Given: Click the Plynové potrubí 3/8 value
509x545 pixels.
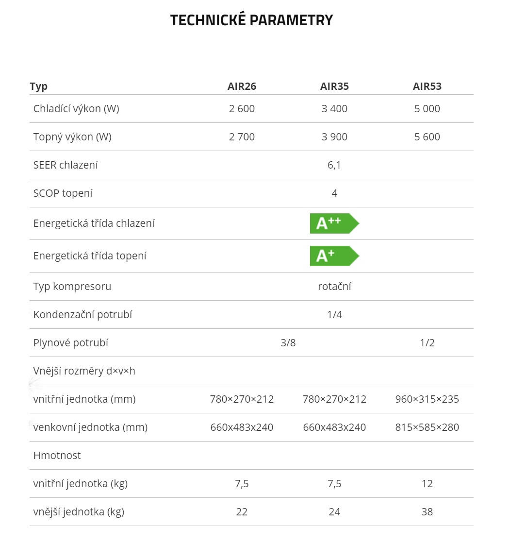Looking at the screenshot, I should [288, 343].
